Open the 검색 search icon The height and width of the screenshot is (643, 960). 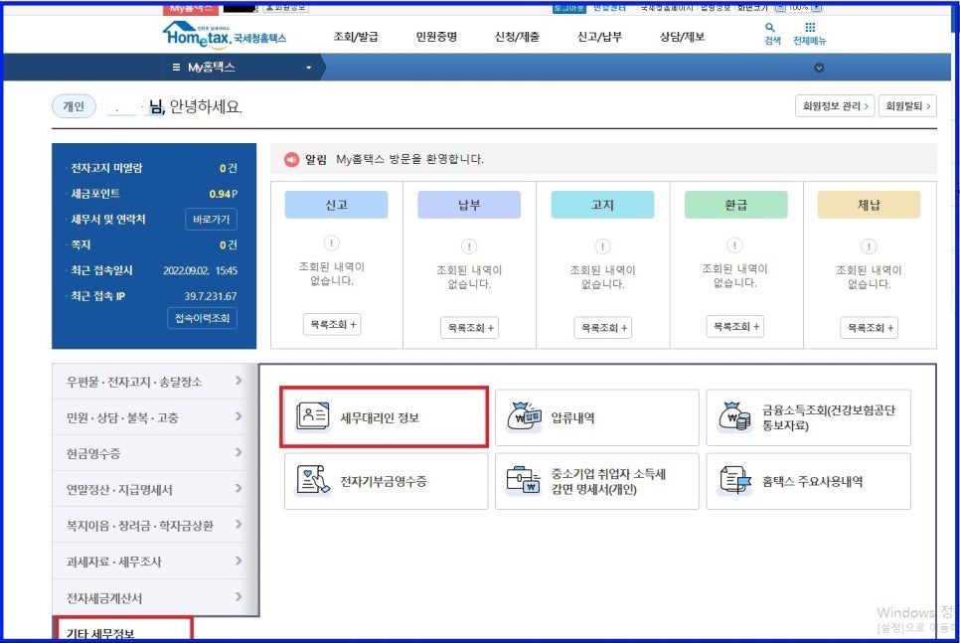point(770,28)
